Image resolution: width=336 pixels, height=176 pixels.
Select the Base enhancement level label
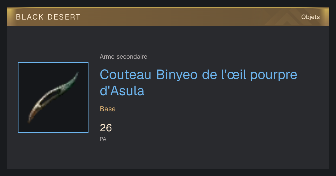[108, 109]
